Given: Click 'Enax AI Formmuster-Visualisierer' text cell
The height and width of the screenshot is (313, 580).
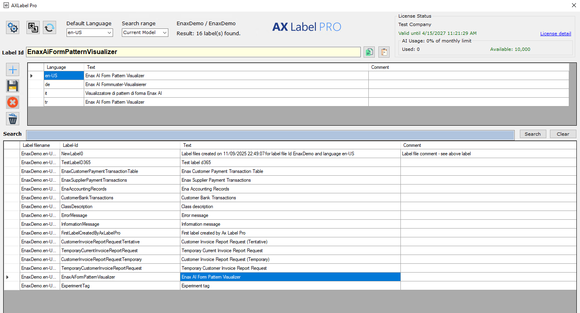Looking at the screenshot, I should tap(226, 84).
